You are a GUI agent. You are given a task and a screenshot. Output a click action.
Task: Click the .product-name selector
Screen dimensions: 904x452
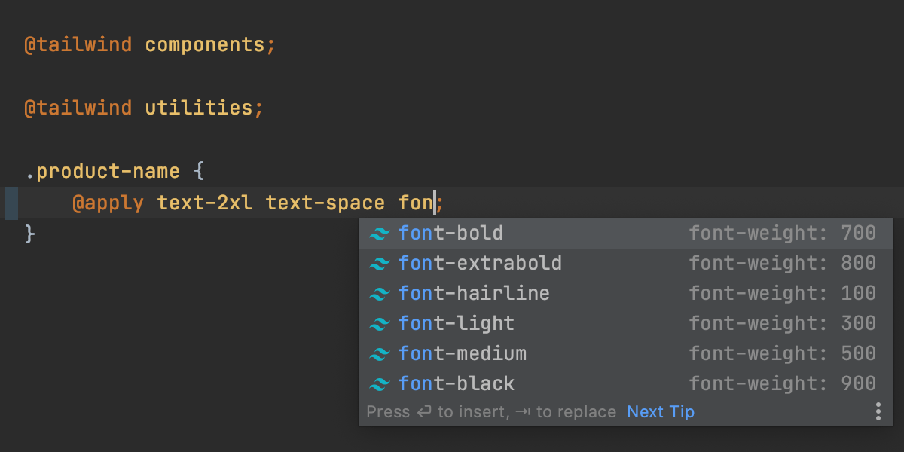[102, 172]
